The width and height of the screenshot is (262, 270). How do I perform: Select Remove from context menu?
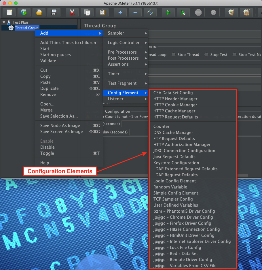[69, 95]
